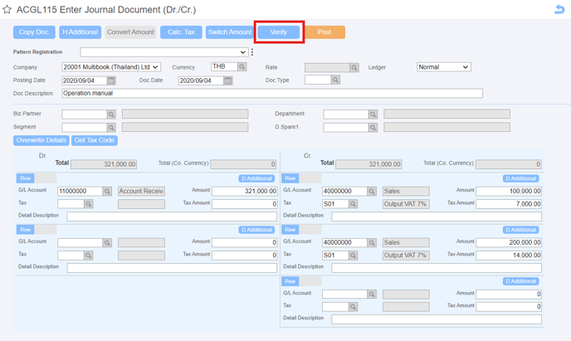Click Detail Description field of first Dr. line
This screenshot has width=571, height=341.
point(172,217)
